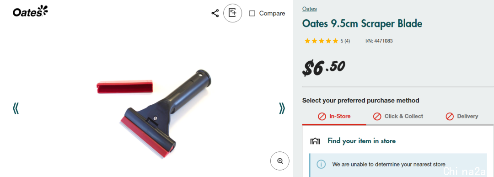
Task: Click the Find your item in store heading
Action: [361, 141]
